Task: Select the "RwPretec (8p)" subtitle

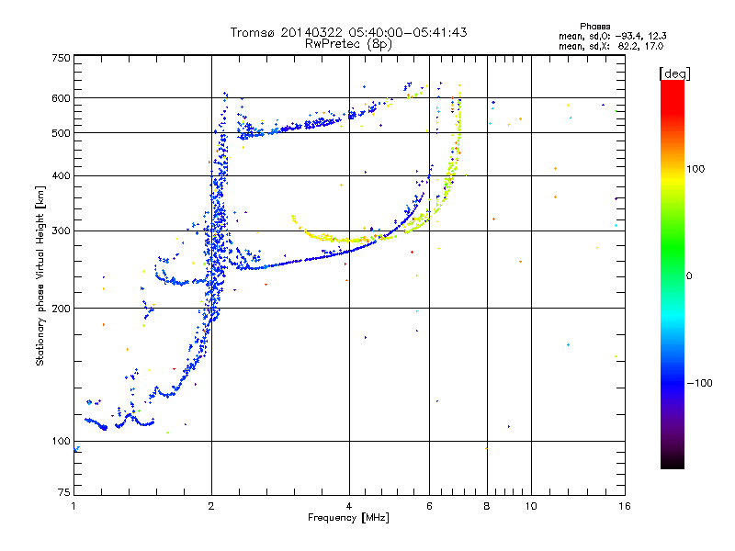Action: pos(348,44)
